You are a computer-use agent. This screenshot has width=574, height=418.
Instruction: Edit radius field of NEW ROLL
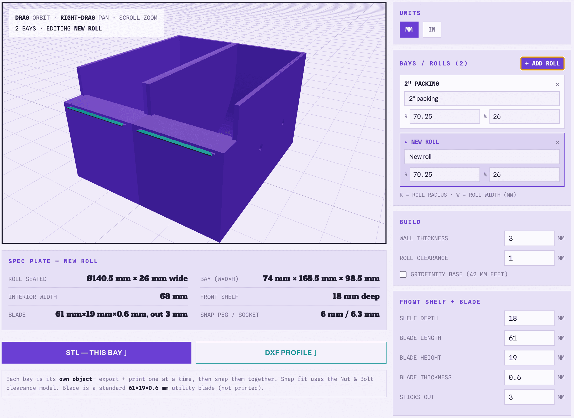click(445, 175)
